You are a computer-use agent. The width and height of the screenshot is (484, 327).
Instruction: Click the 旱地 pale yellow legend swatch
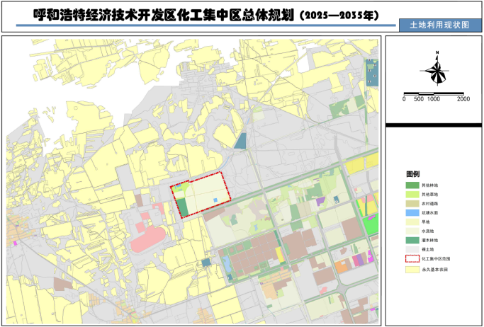click(411, 222)
